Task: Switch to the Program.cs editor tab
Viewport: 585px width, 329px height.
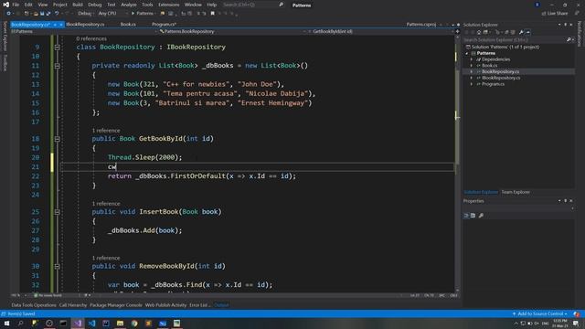Action: [164, 25]
